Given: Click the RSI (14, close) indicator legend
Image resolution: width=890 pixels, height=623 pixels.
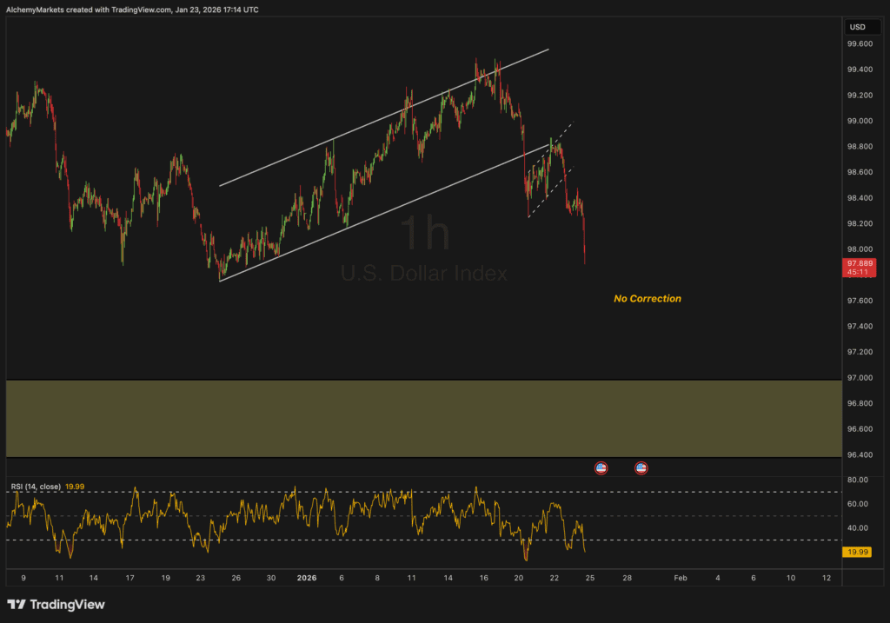Looking at the screenshot, I should click(x=36, y=487).
